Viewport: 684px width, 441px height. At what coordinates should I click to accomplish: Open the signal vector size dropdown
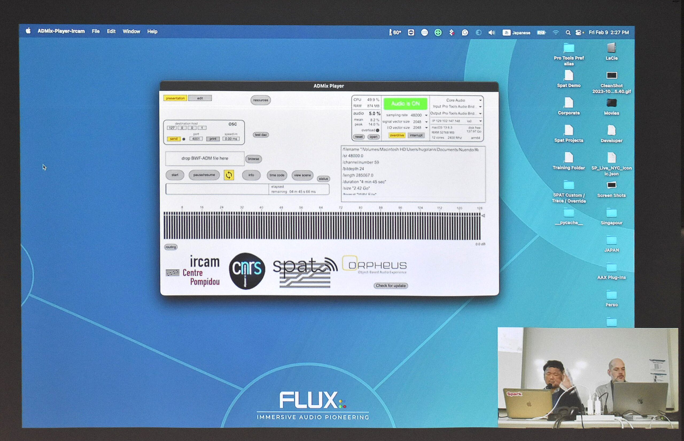(x=420, y=122)
